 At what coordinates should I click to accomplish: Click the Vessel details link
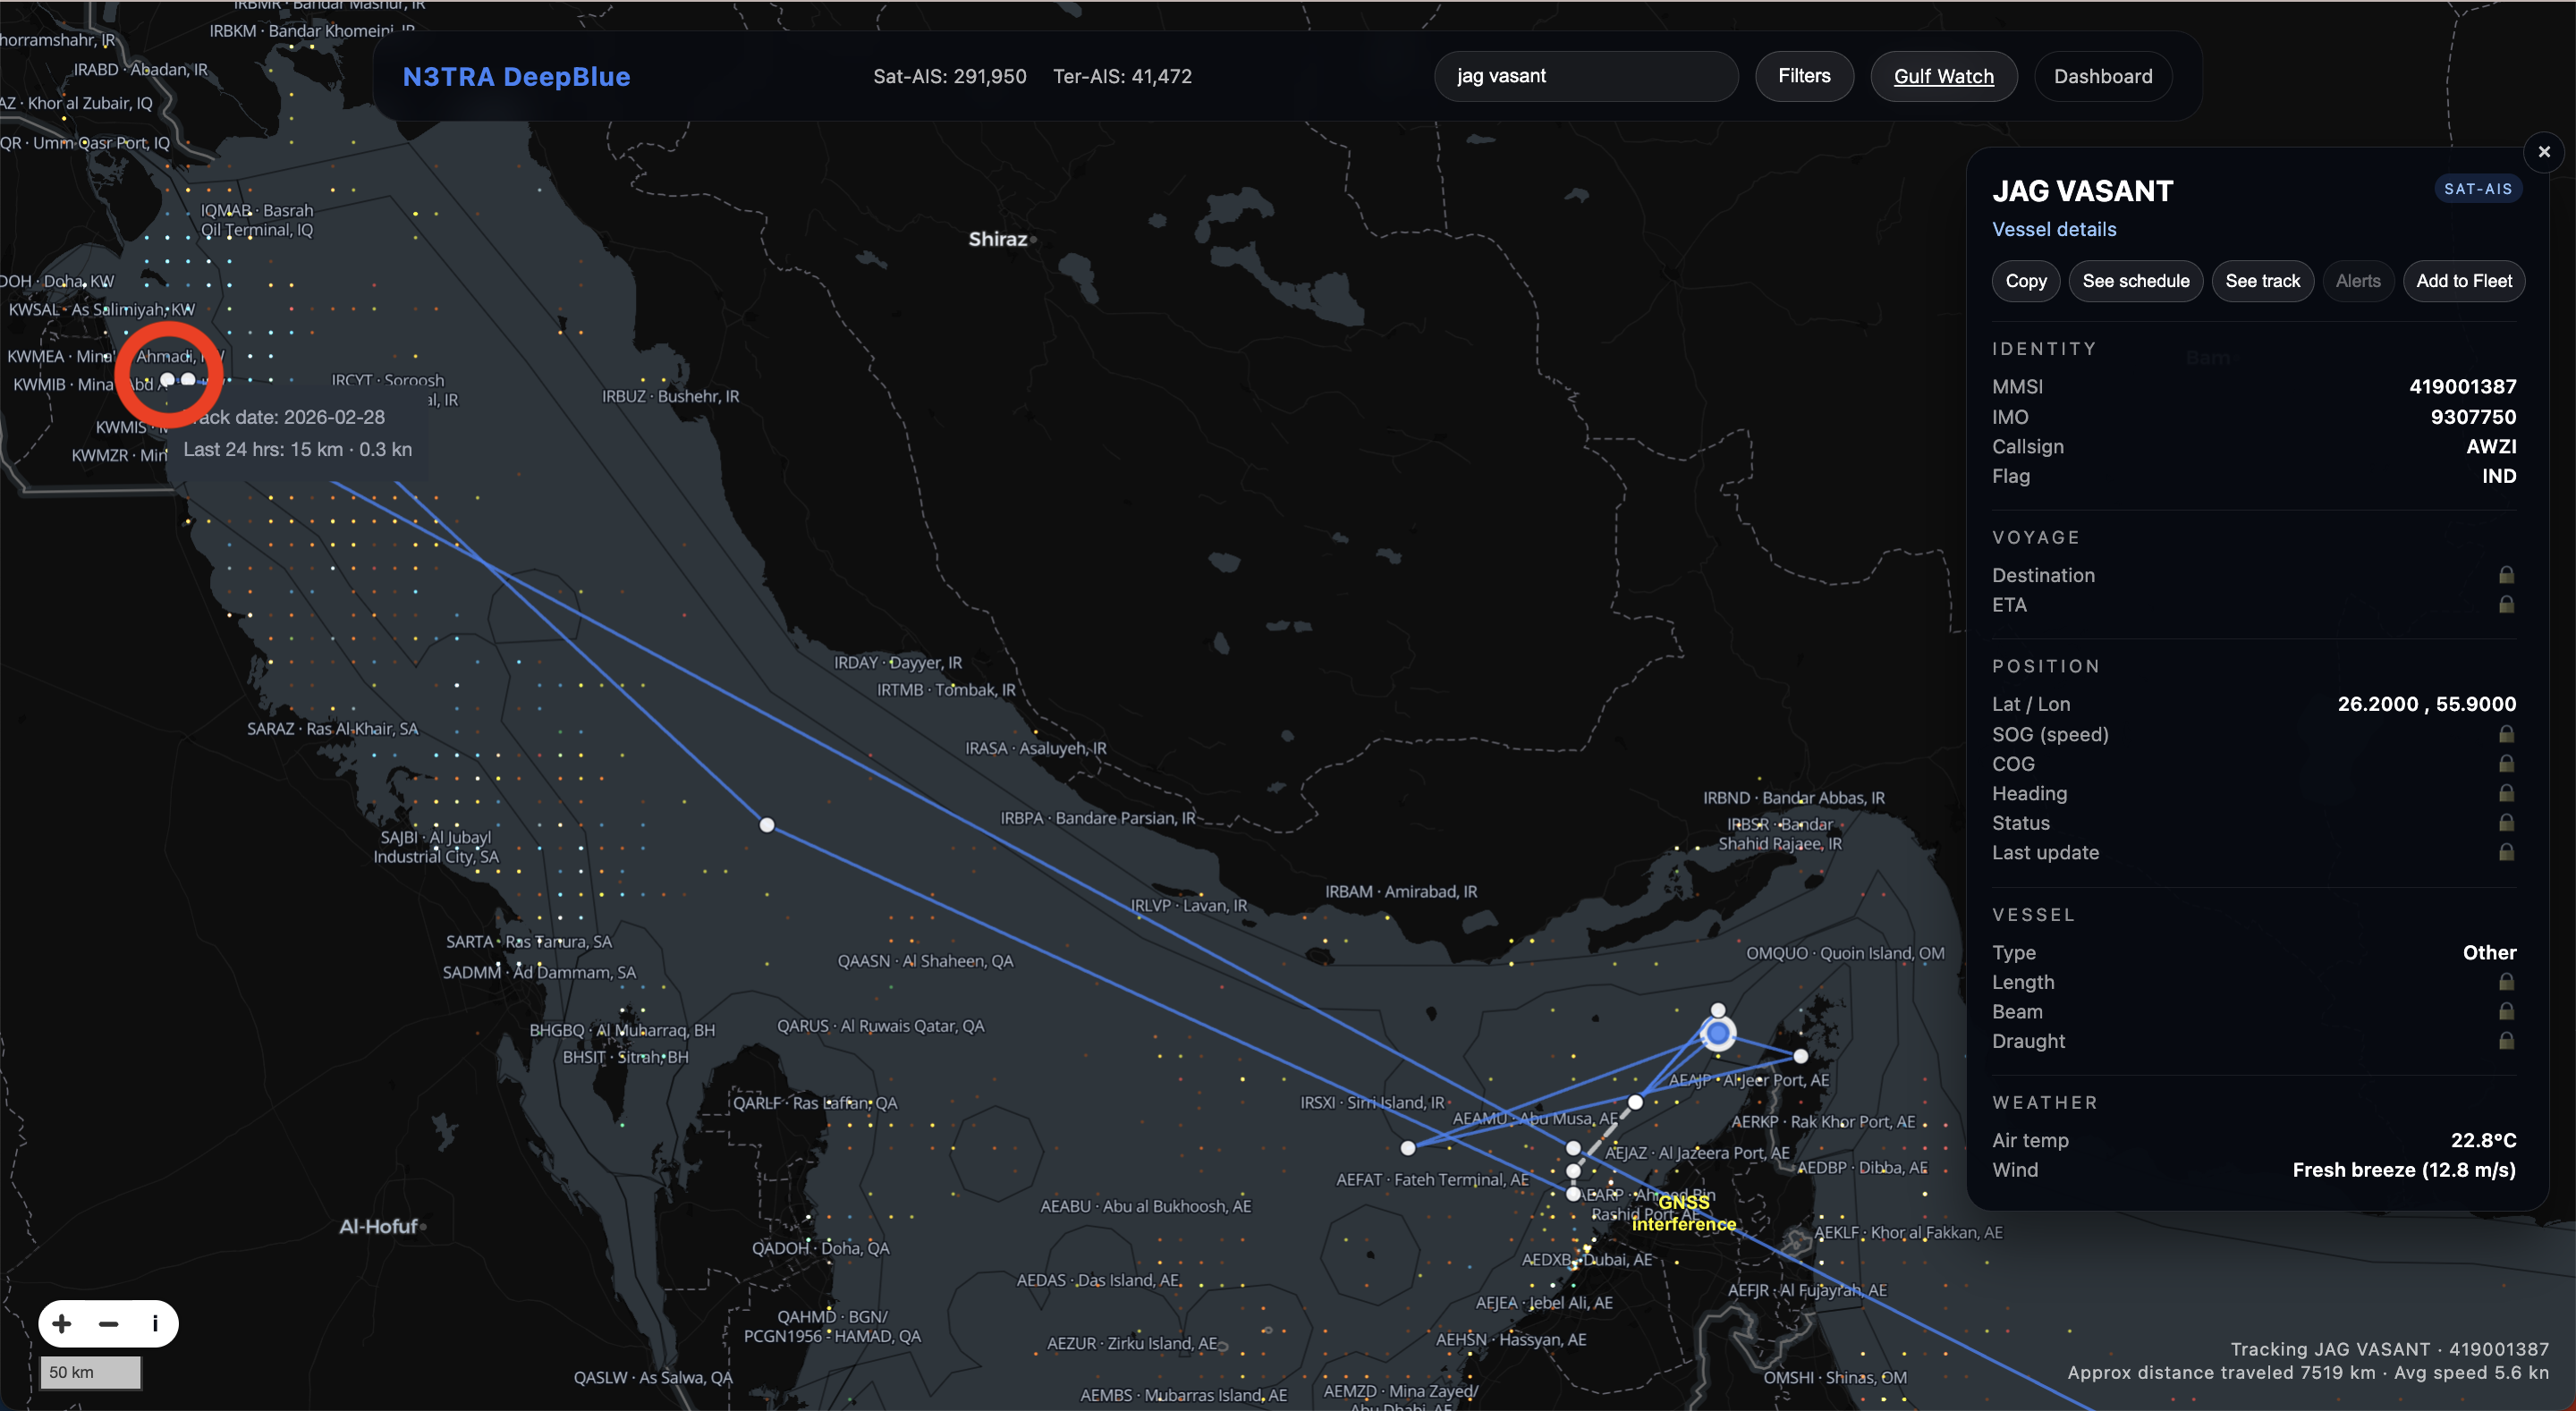tap(2054, 229)
